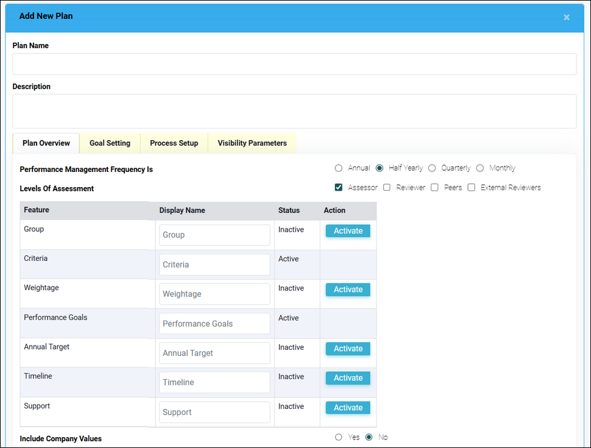Tick the Peers checkbox
Viewport: 591px width, 448px height.
434,188
